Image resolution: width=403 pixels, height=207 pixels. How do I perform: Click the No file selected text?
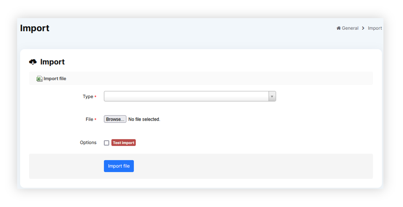(x=144, y=119)
